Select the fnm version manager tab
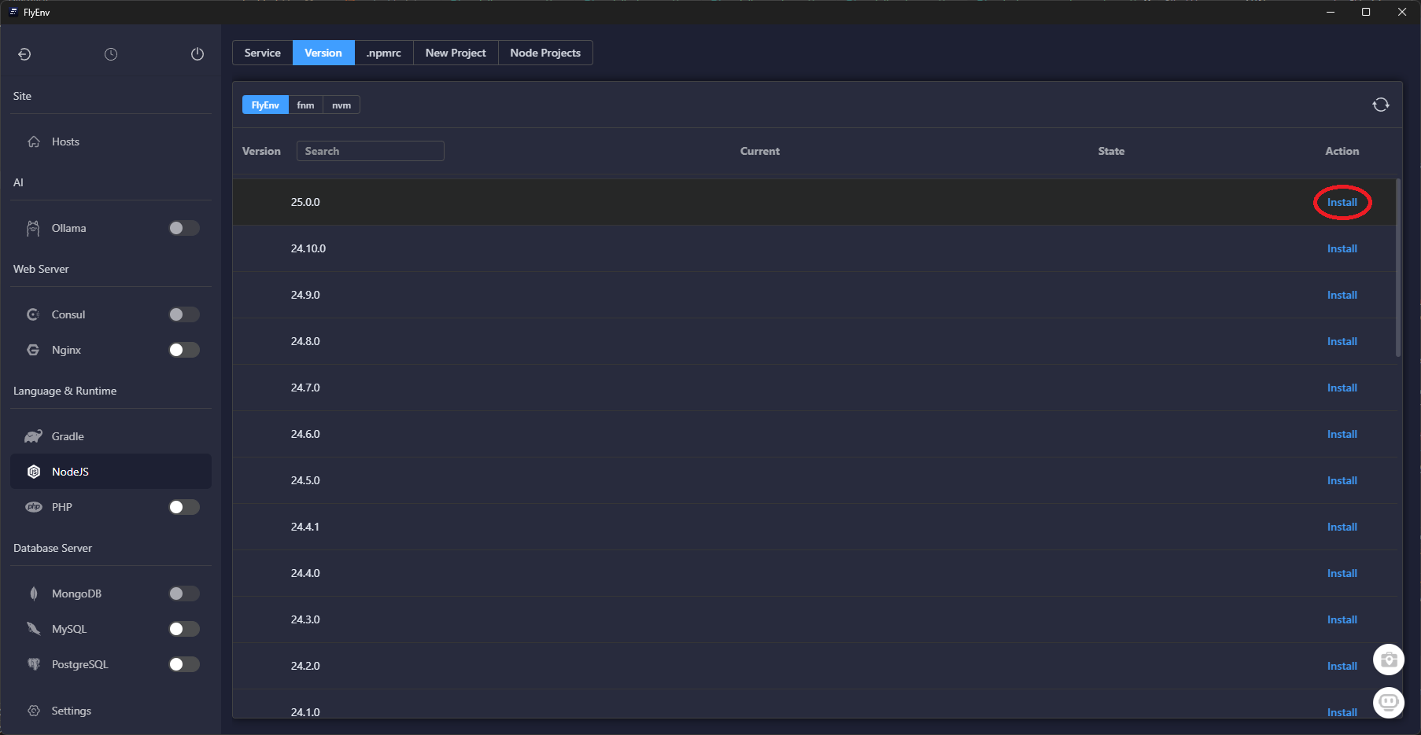The width and height of the screenshot is (1421, 735). coord(305,105)
